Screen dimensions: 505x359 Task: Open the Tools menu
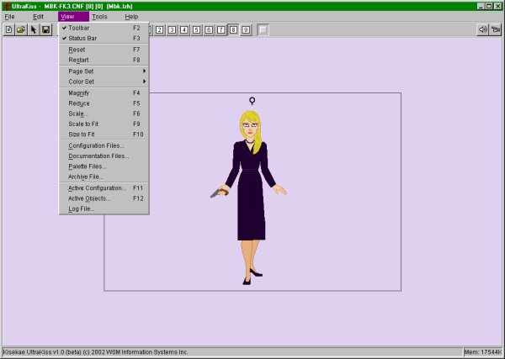click(99, 17)
